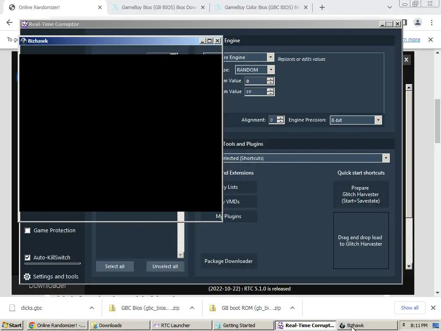Select Bizhawk in the taskbar
This screenshot has width=441, height=331.
tap(367, 325)
